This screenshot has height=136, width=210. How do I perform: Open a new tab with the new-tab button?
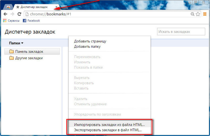coord(64,7)
